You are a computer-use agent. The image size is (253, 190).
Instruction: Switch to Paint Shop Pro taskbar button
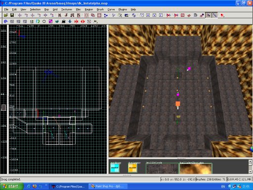108,187
